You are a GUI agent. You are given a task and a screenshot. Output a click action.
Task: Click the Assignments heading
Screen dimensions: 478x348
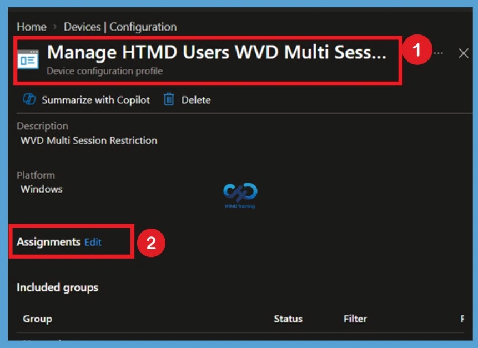click(48, 242)
